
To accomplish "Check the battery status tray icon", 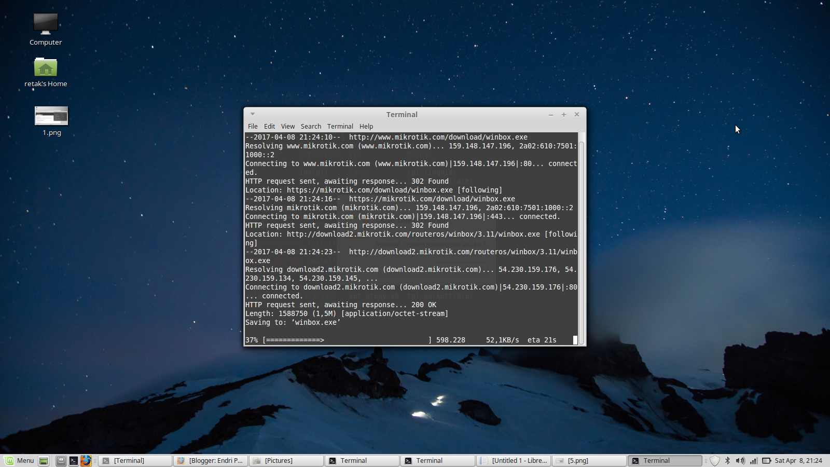I will (x=766, y=460).
